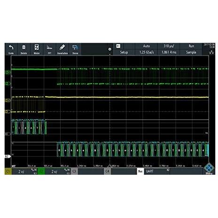This screenshot has width=218, height=218.
Task: Open toolbar settings gear icon
Action: click(110, 49)
